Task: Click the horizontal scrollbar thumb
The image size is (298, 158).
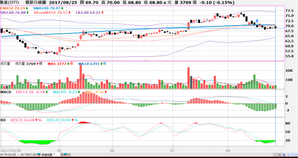Action: pyautogui.click(x=276, y=155)
